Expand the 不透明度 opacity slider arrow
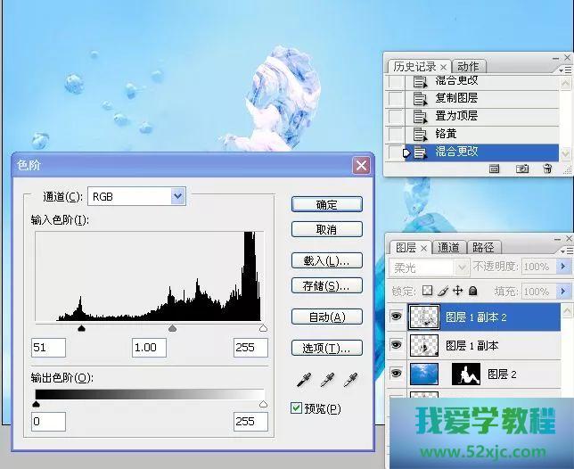This screenshot has width=574, height=469. coord(563,267)
